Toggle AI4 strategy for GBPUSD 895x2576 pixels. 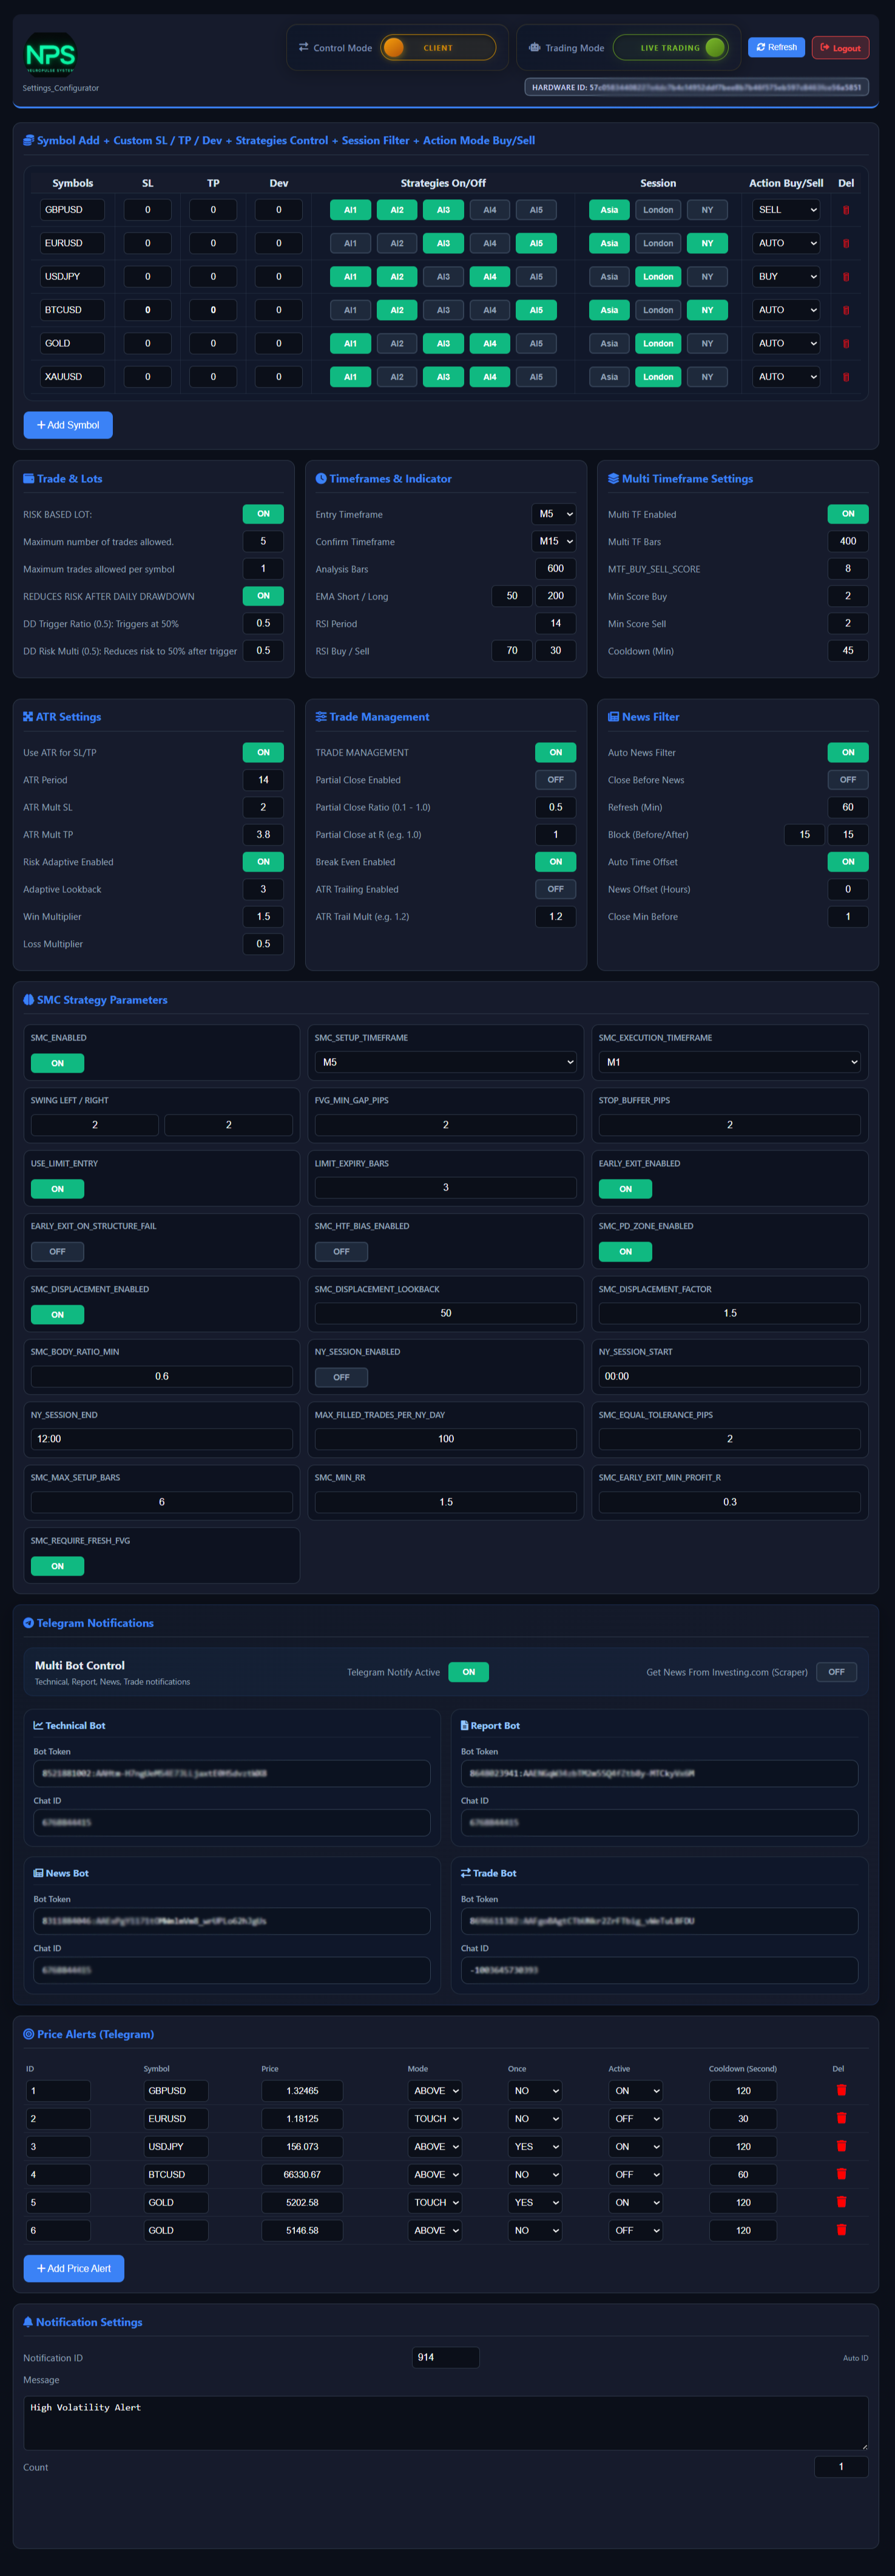coord(490,210)
